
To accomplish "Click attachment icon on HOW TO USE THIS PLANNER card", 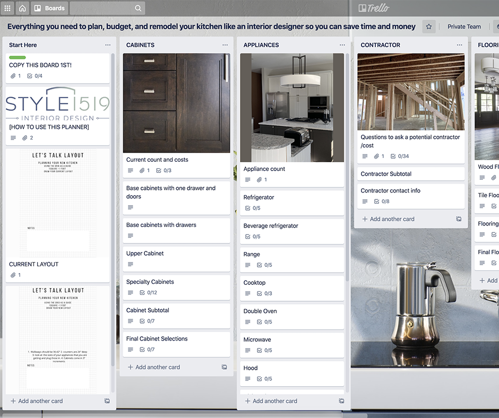I will click(x=25, y=138).
